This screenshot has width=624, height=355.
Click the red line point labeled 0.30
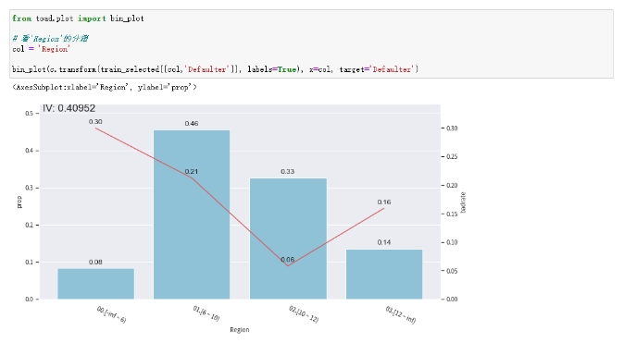point(96,128)
